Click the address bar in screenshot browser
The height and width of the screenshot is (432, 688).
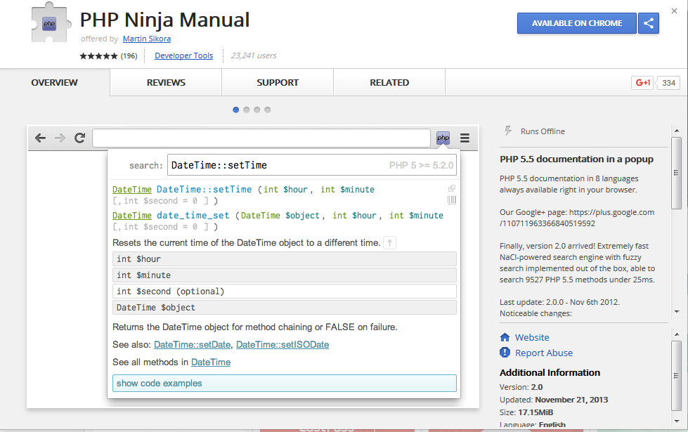click(x=261, y=138)
